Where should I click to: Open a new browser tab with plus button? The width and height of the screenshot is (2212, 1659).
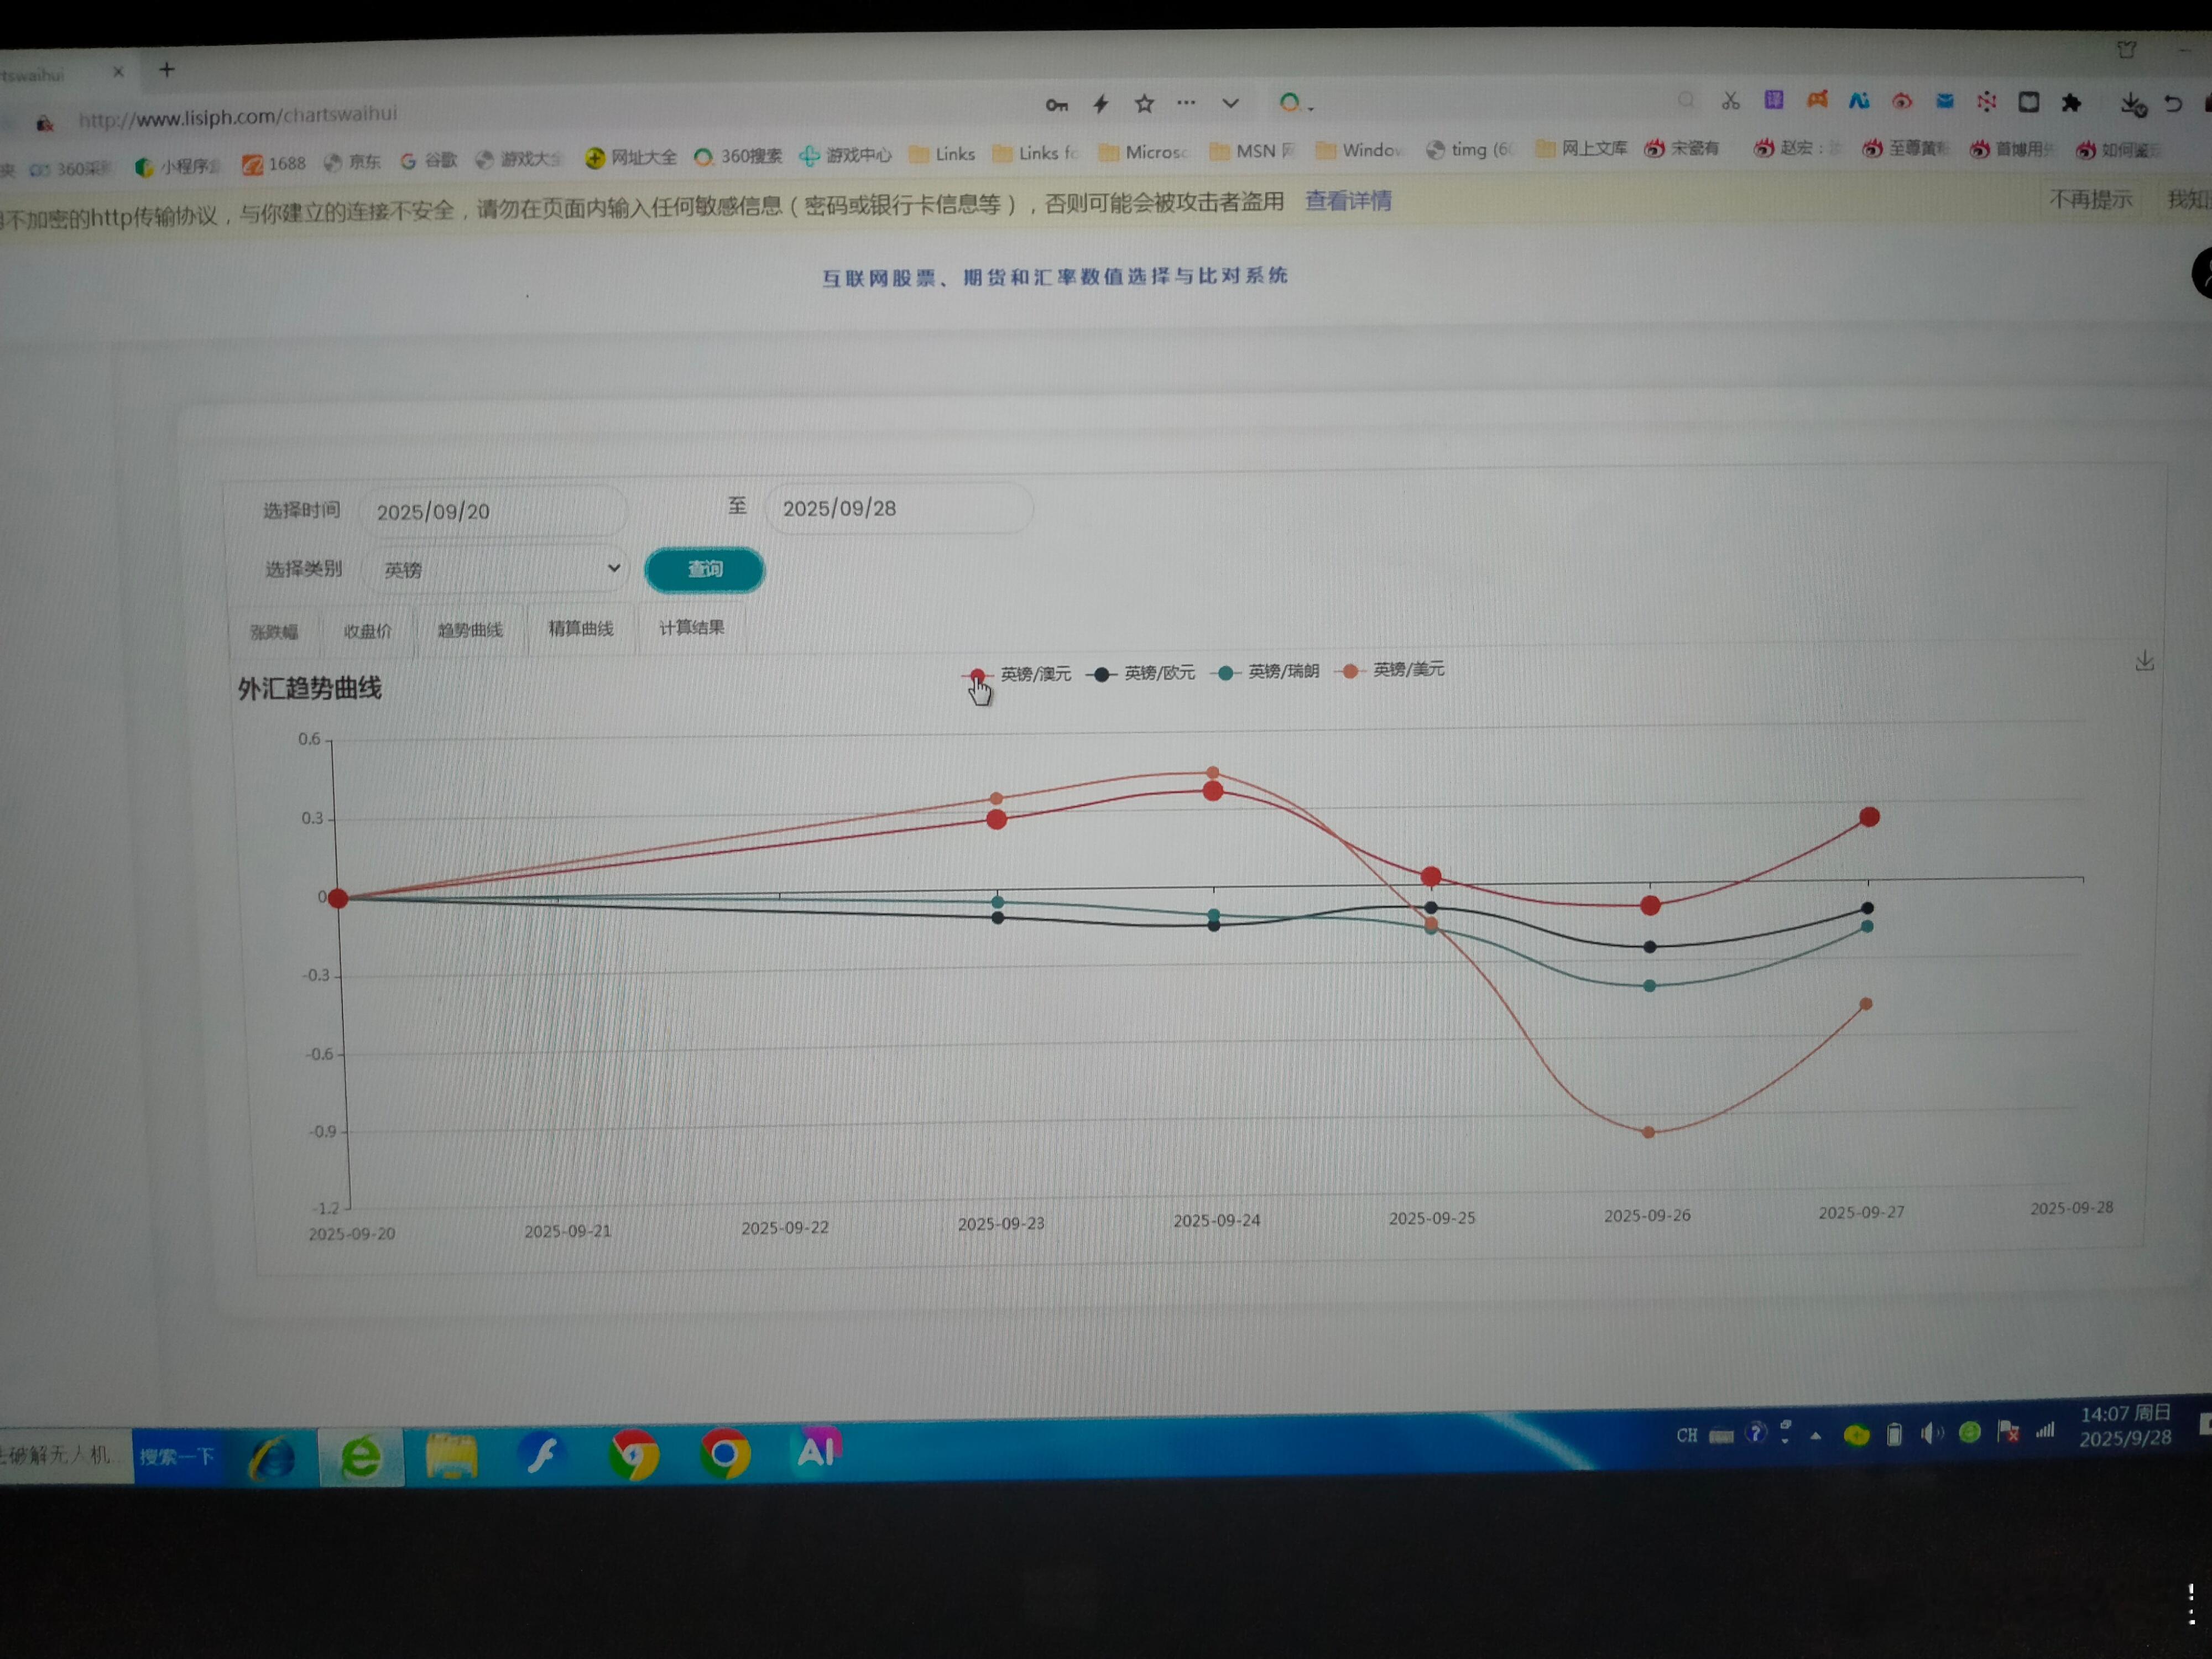pyautogui.click(x=167, y=69)
